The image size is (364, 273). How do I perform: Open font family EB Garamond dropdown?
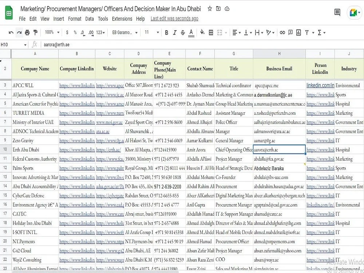(125, 32)
